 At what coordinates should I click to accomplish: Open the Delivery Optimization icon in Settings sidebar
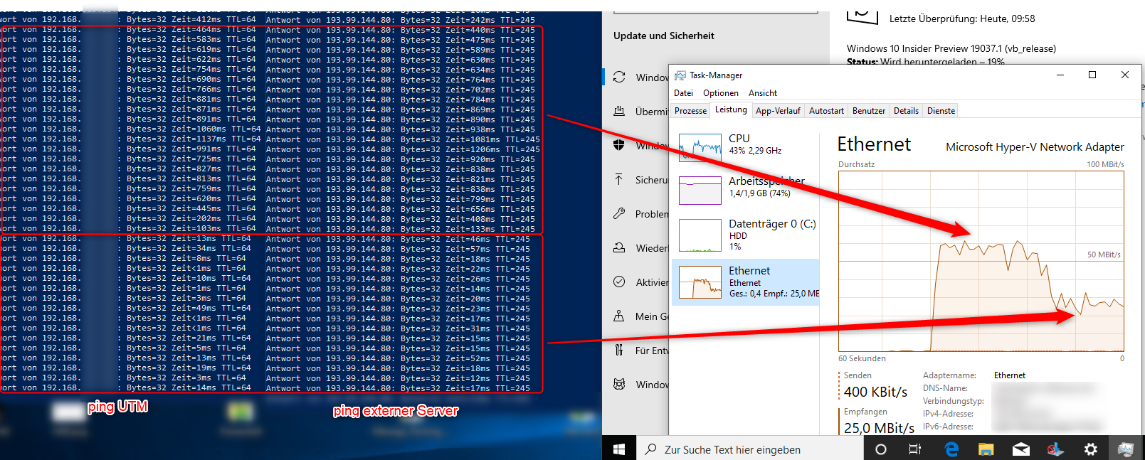point(619,112)
